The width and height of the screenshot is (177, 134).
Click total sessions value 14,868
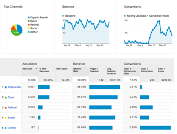31,80
